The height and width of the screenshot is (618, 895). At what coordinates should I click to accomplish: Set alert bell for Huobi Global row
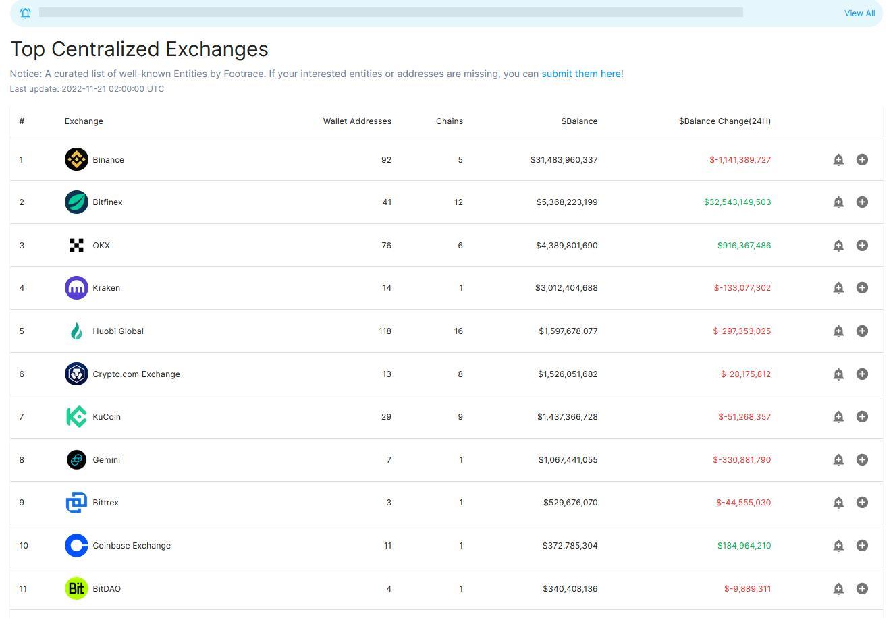(x=838, y=331)
